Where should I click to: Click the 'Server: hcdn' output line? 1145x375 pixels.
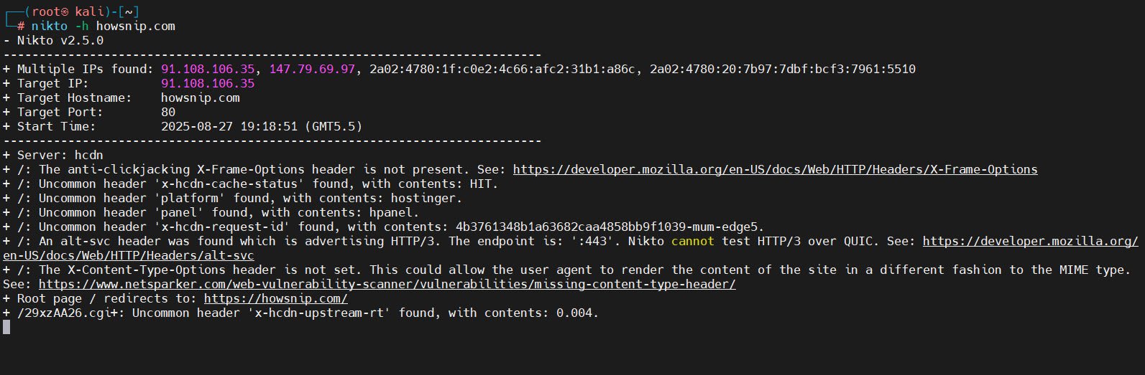tap(53, 156)
